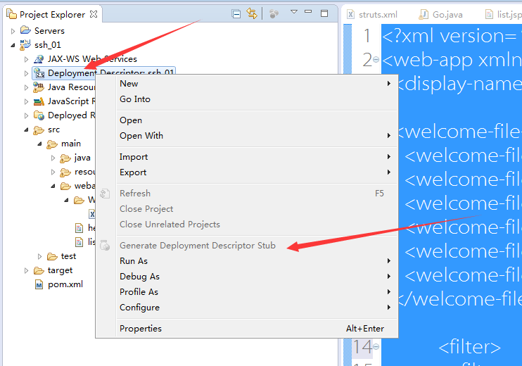Expand the Servers tree node
The width and height of the screenshot is (522, 366).
point(13,31)
